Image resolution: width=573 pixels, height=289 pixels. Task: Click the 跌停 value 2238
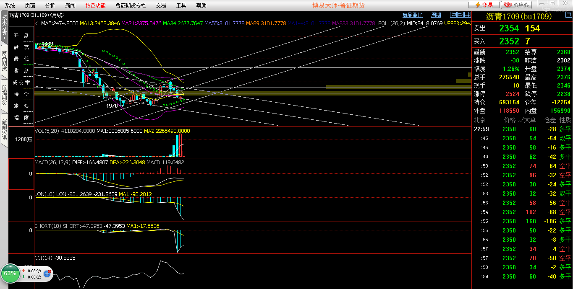[563, 94]
